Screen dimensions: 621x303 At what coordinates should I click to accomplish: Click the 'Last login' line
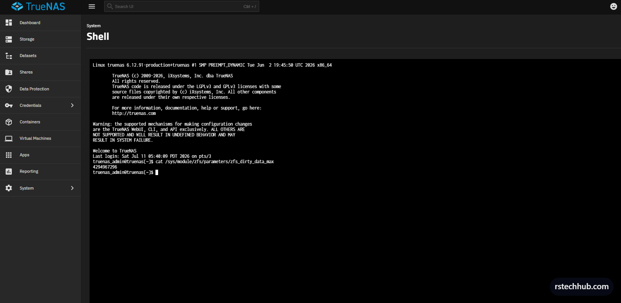[152, 156]
